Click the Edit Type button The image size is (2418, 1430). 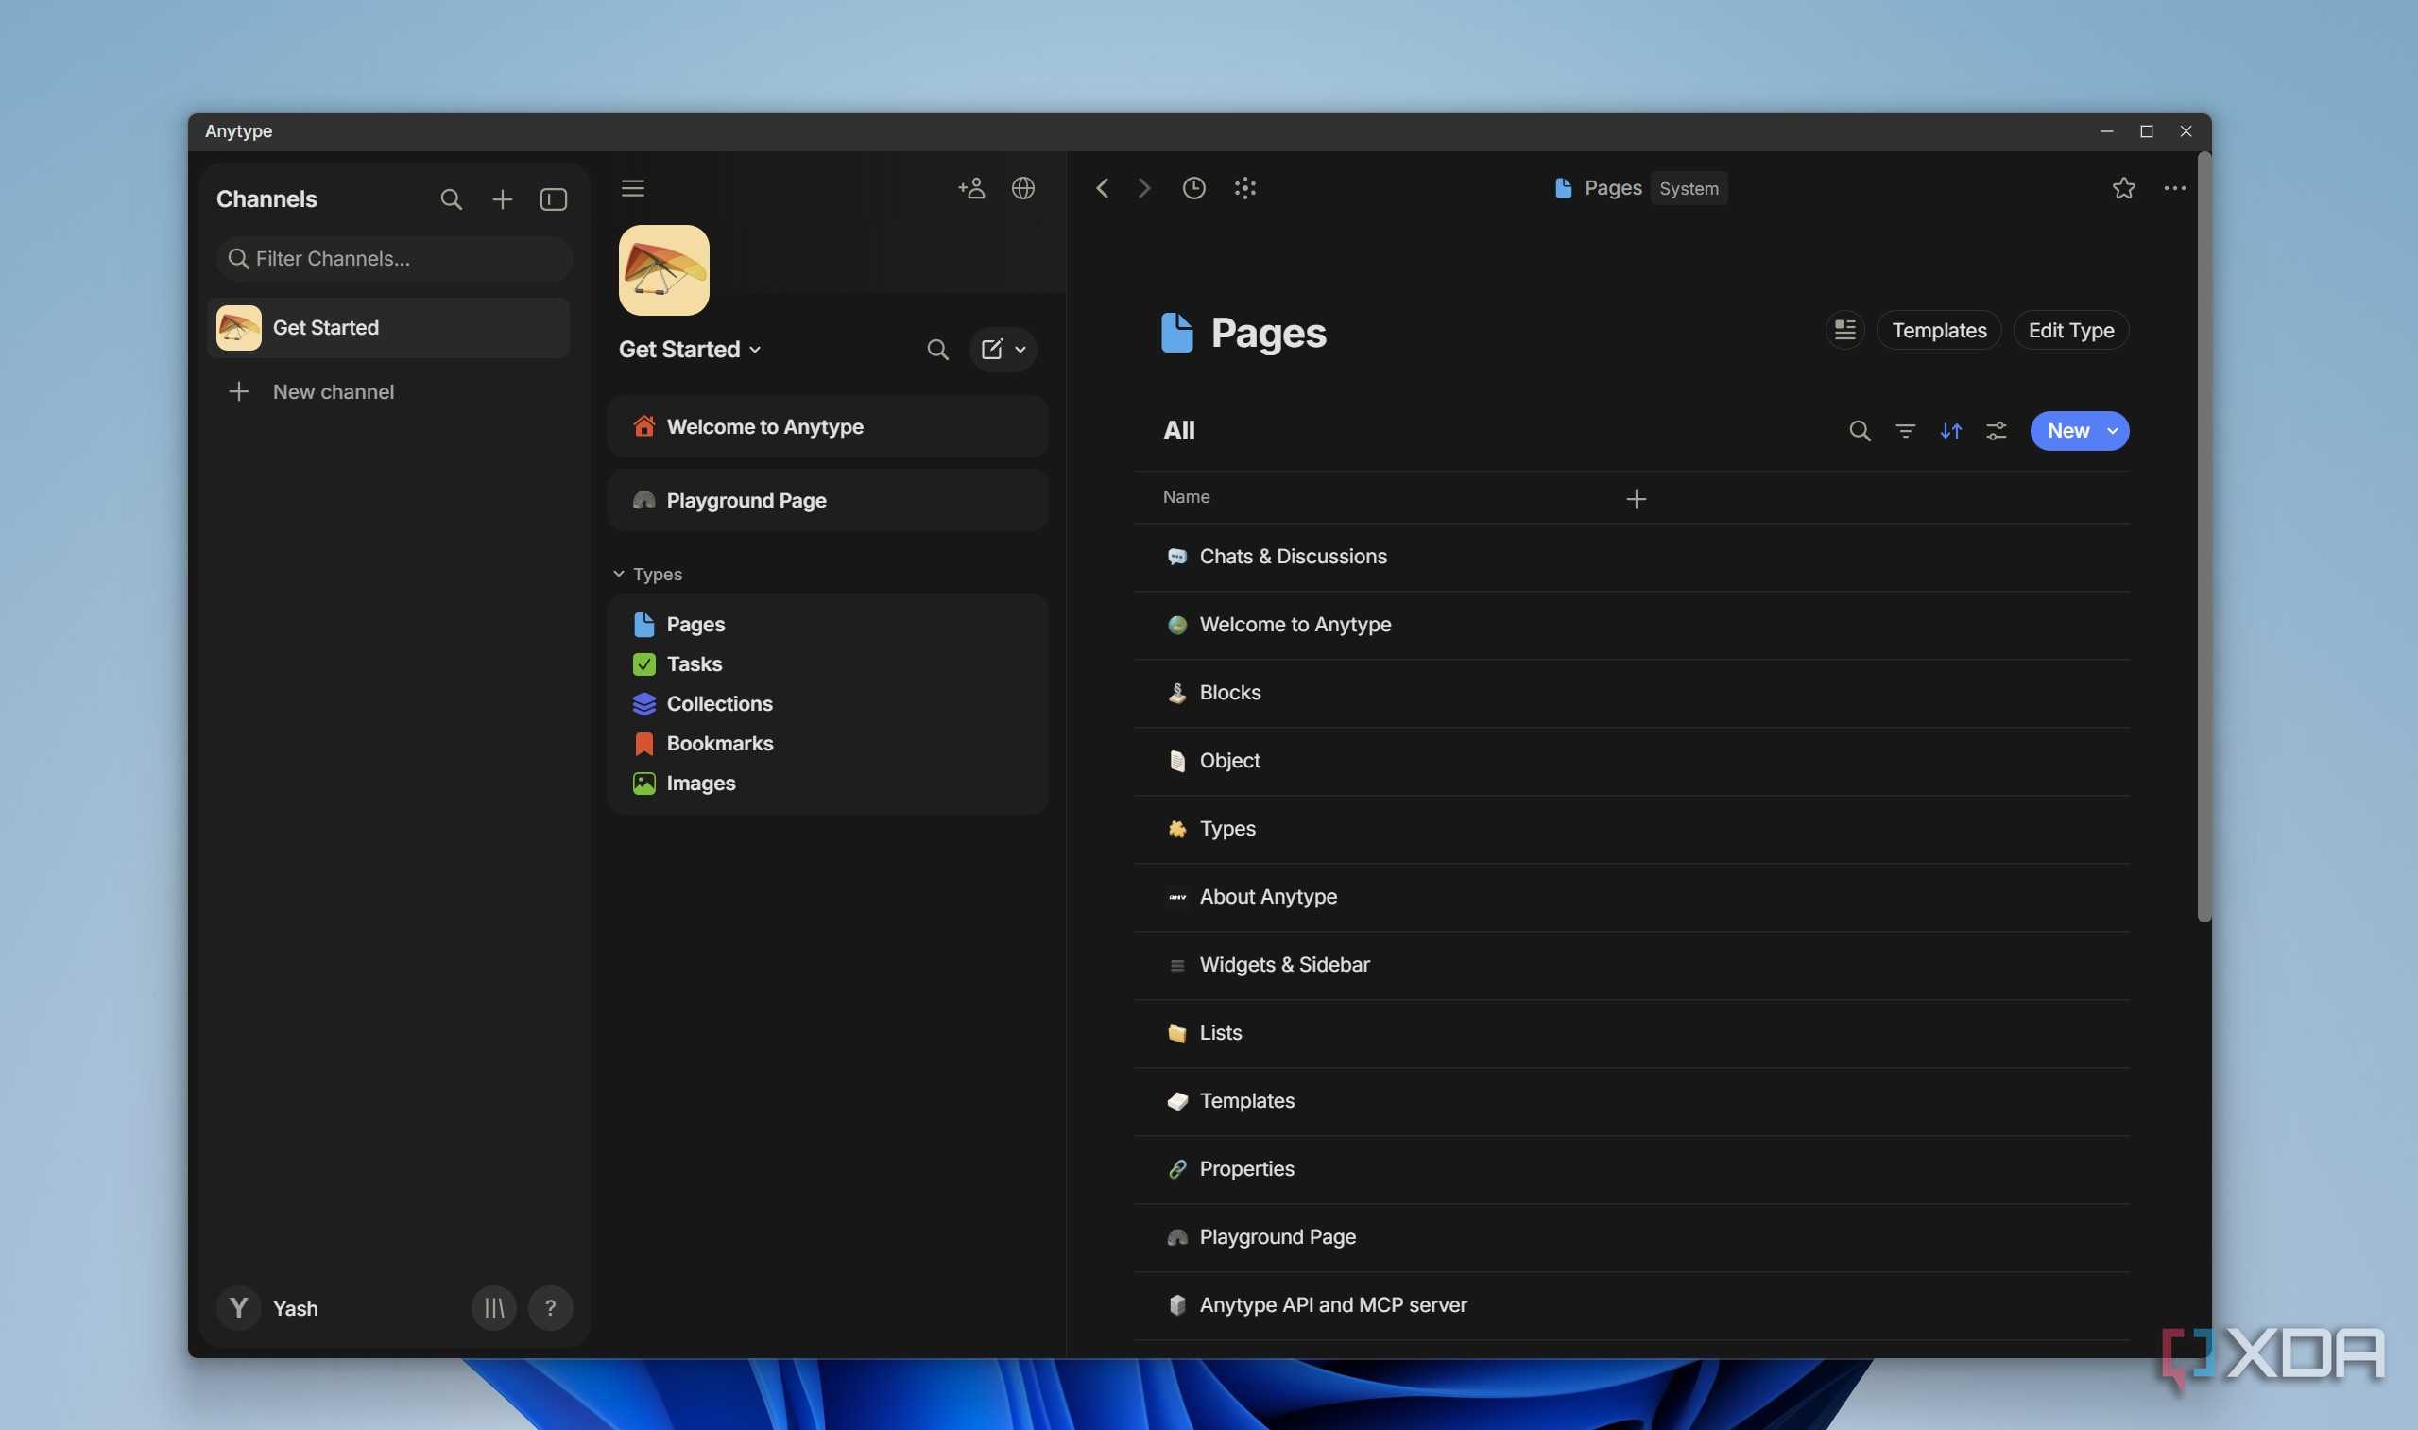point(2070,331)
